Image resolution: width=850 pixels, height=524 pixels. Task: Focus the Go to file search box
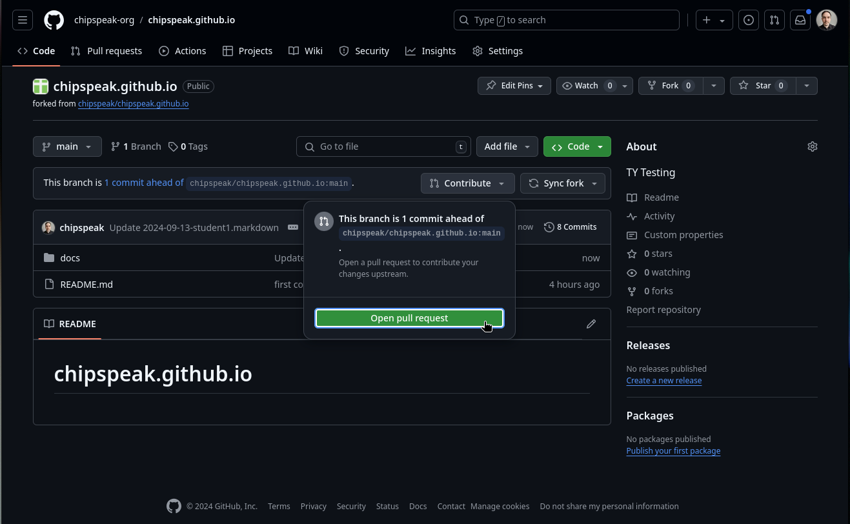point(383,146)
